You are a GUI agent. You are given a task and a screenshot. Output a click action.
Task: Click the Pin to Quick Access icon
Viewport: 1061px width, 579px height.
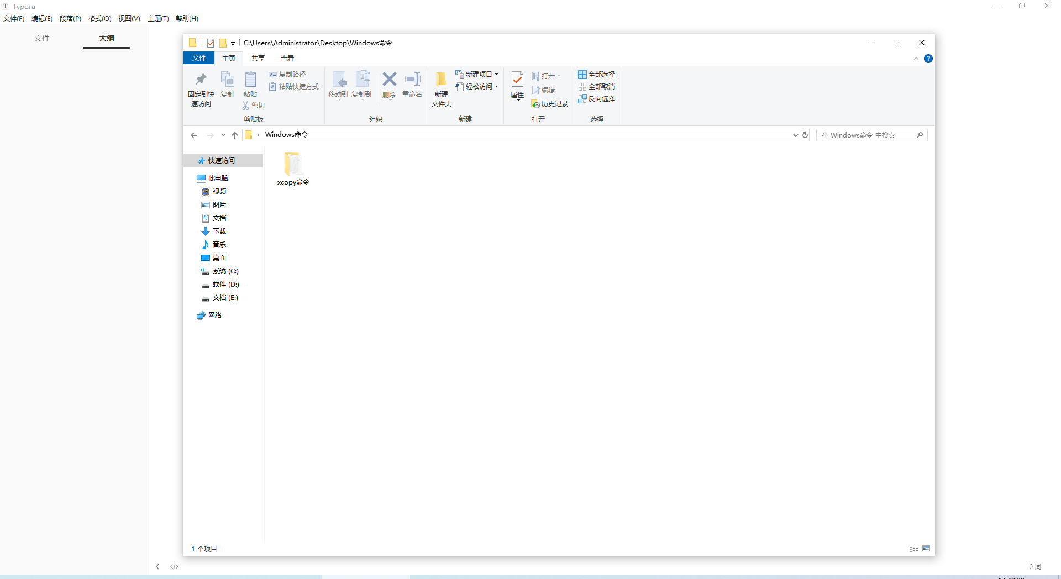(x=201, y=80)
